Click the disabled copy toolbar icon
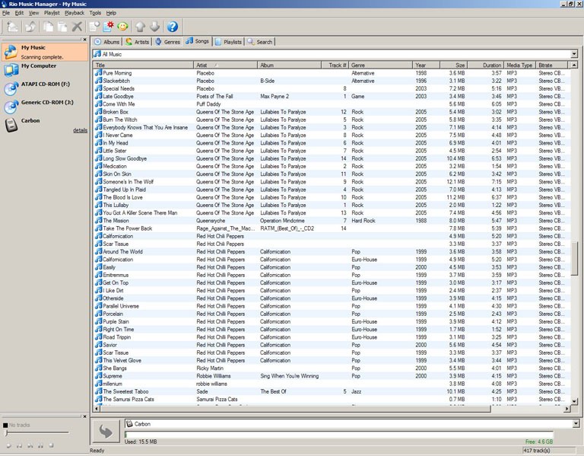 coord(48,27)
